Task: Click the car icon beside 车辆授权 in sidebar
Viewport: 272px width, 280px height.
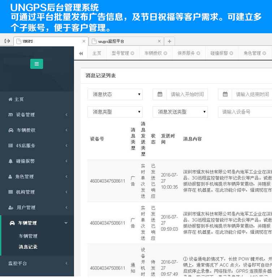Action: [11, 130]
